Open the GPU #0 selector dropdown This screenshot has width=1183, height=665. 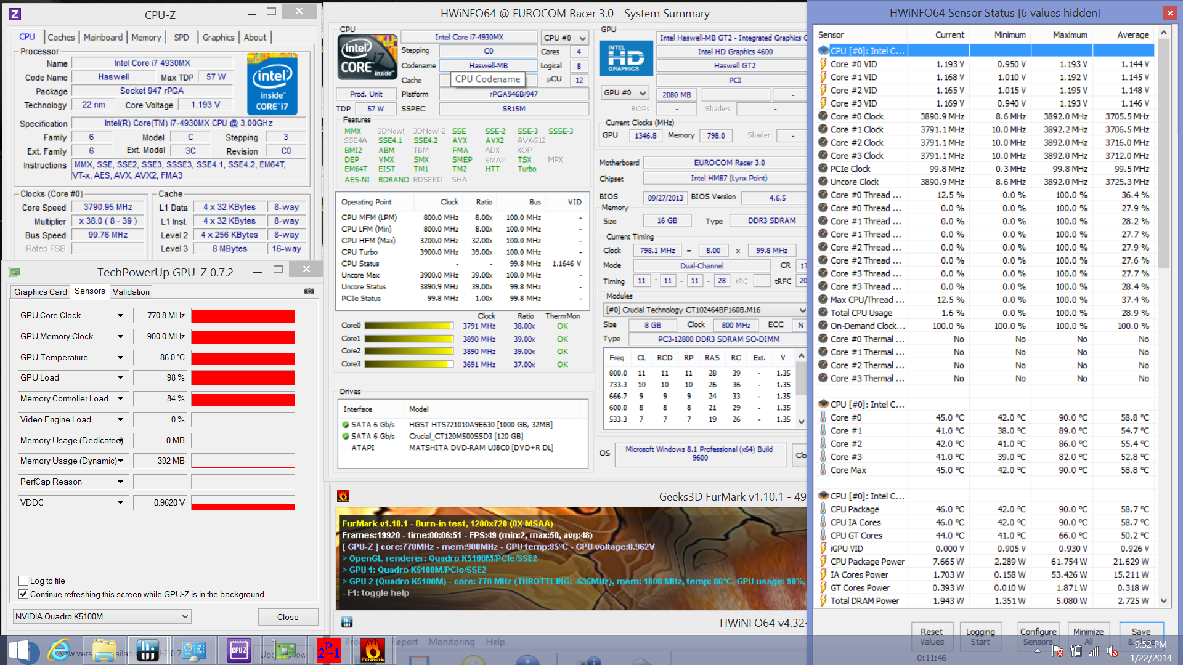(625, 93)
